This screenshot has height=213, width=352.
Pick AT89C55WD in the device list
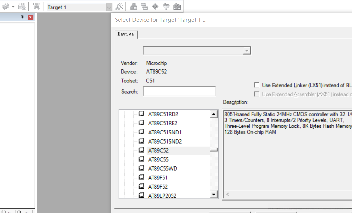[x=163, y=168]
